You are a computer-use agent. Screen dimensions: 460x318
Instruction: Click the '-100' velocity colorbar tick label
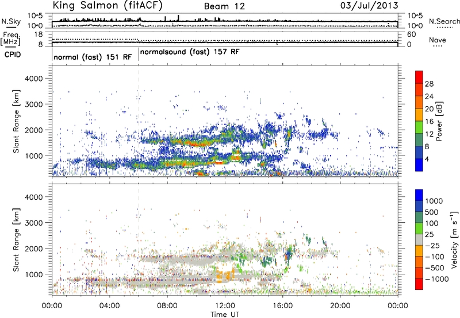(435, 257)
